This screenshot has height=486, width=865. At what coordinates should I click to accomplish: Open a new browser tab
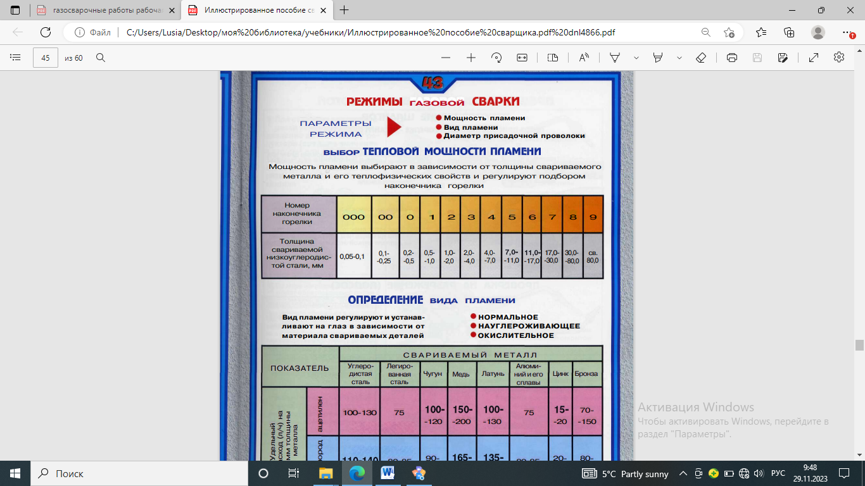click(x=344, y=10)
